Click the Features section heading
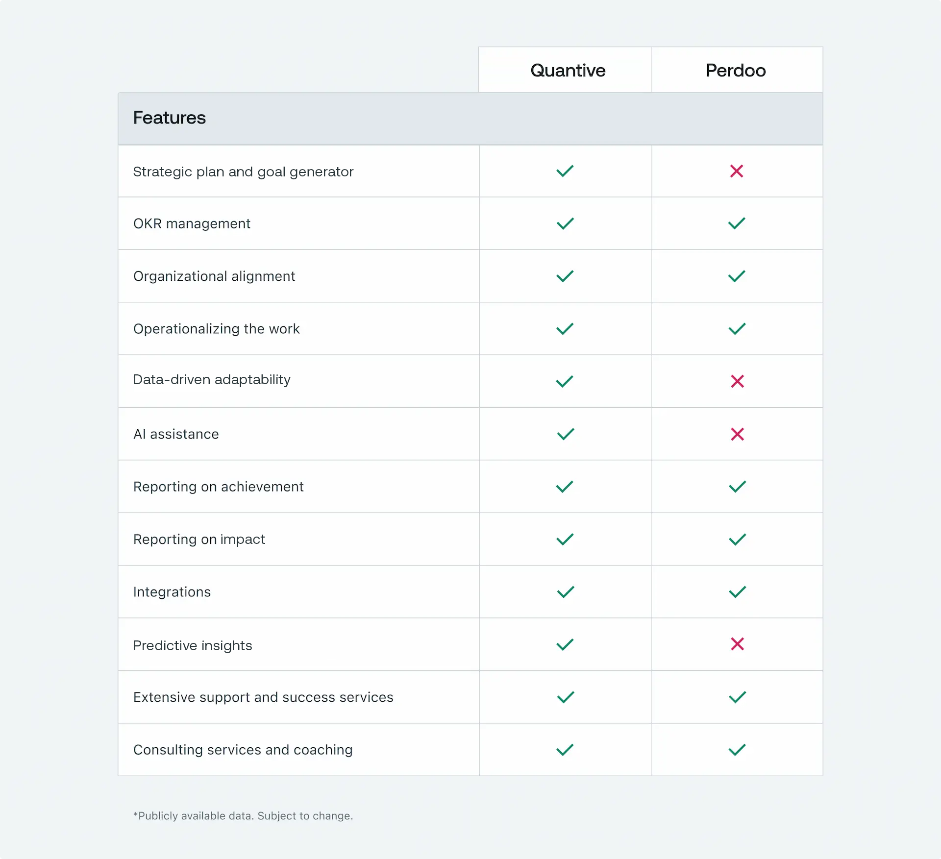The image size is (941, 859). [170, 118]
